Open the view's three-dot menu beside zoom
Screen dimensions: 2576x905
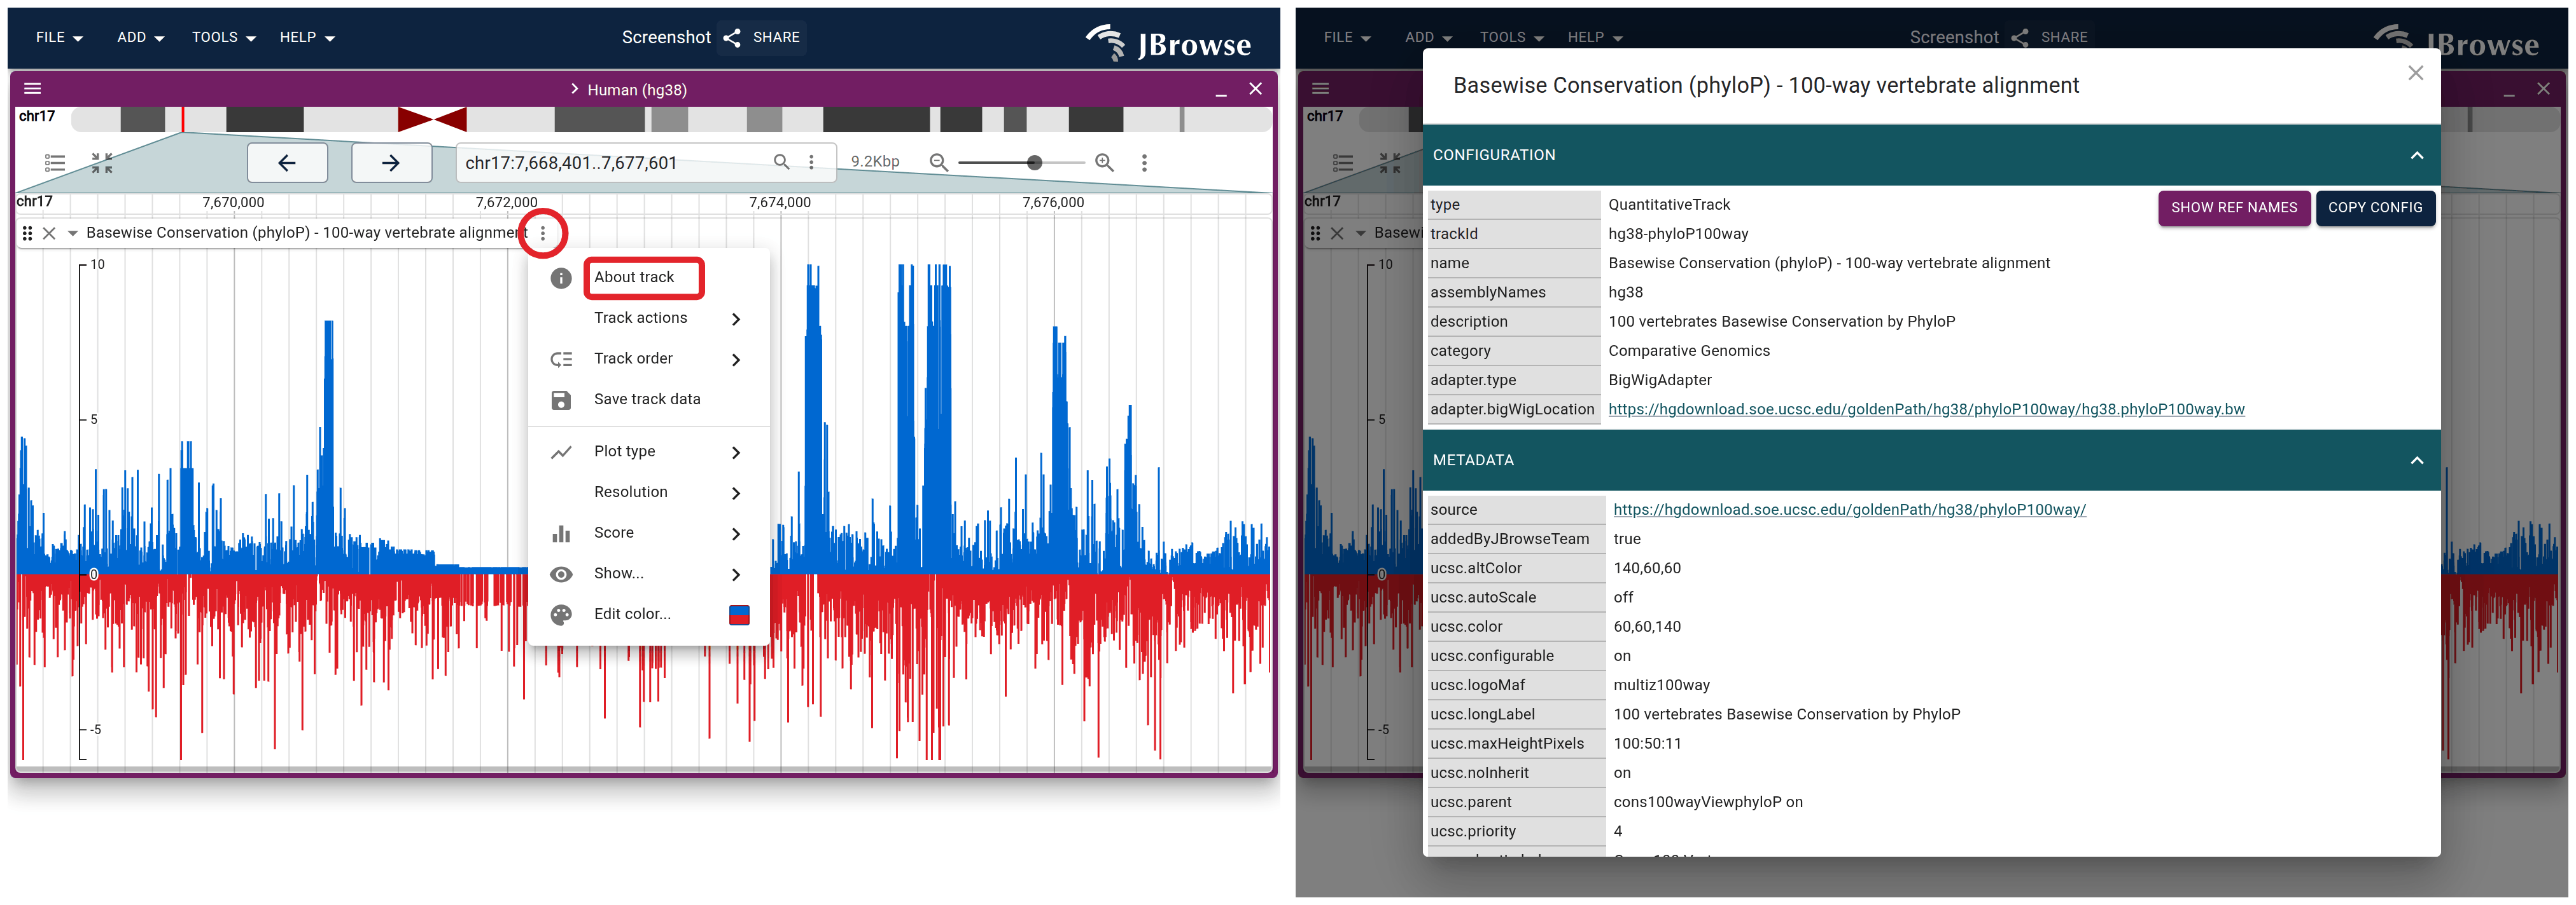[1144, 162]
